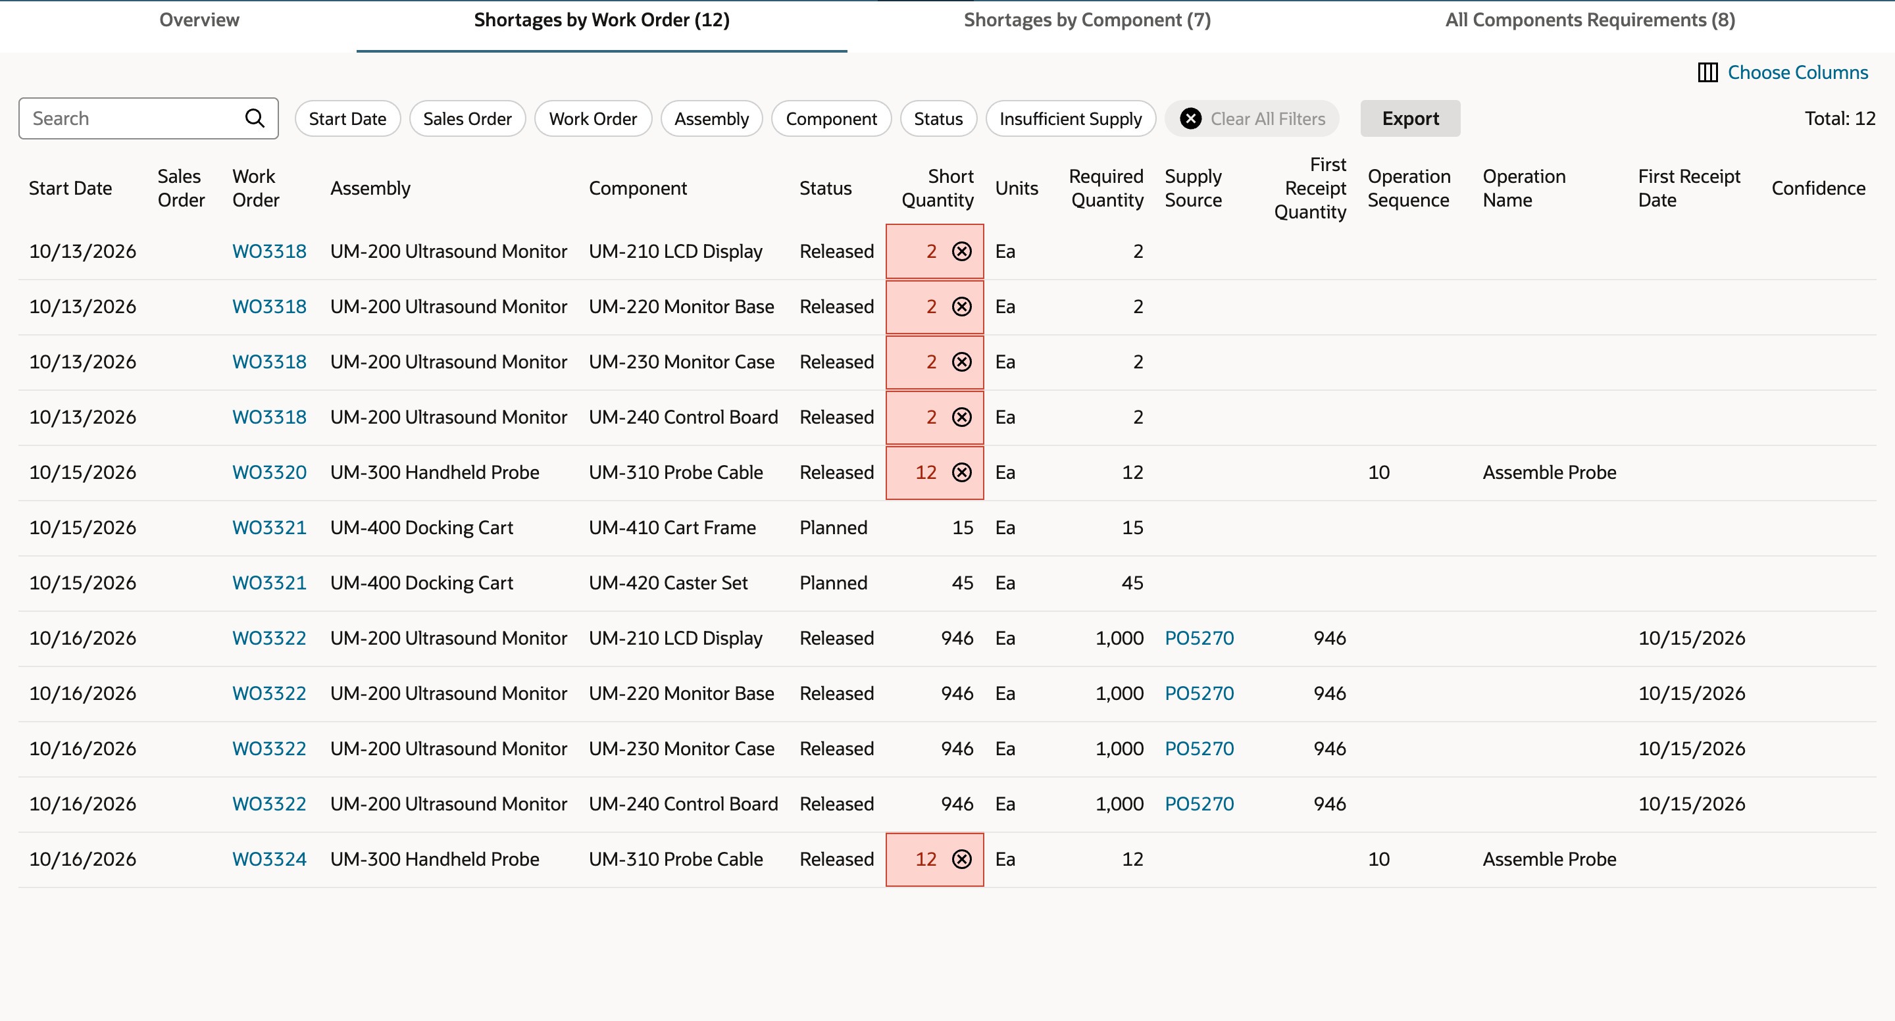Open PO5270 supply source for UM-210 LCD Display

coord(1199,637)
